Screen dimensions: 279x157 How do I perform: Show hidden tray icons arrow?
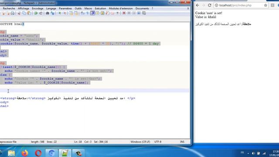point(248,153)
